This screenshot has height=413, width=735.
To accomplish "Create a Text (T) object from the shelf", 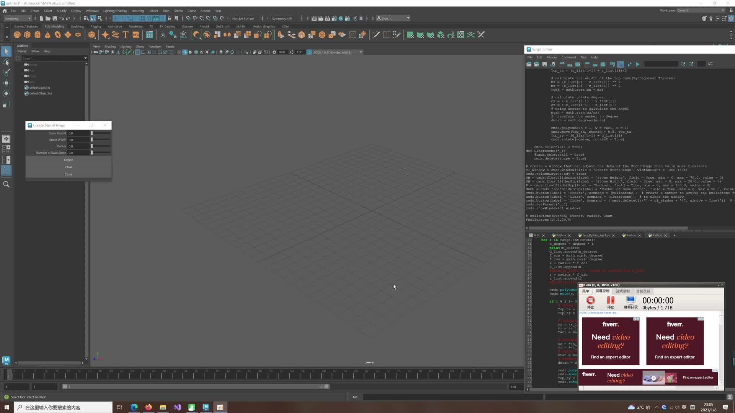I will coord(125,34).
